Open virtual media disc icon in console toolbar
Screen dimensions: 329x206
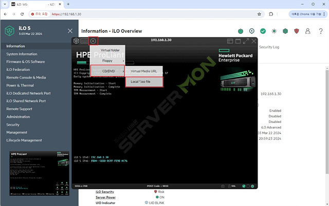pos(93,41)
